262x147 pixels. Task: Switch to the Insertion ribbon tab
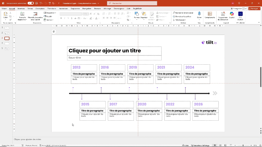[21, 9]
